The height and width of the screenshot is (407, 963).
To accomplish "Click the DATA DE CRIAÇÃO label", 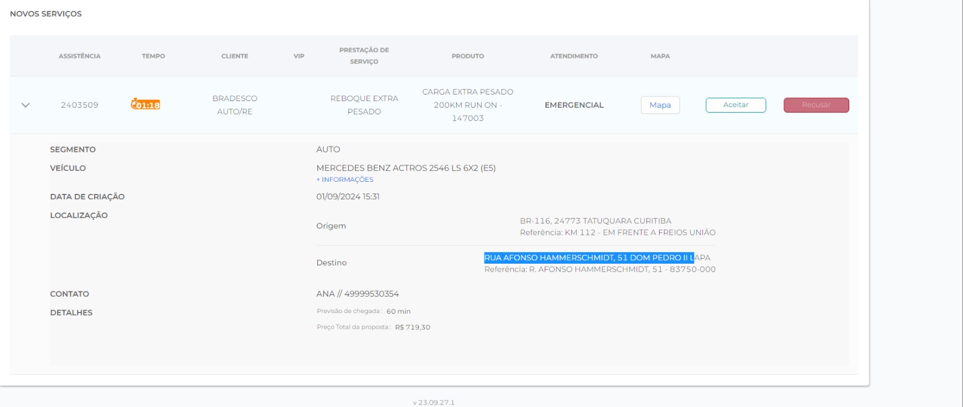I will tap(87, 196).
